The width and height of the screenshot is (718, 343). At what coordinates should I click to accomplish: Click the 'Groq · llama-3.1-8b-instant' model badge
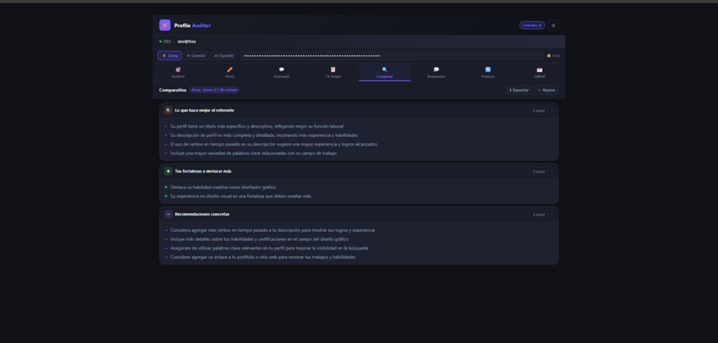point(214,90)
